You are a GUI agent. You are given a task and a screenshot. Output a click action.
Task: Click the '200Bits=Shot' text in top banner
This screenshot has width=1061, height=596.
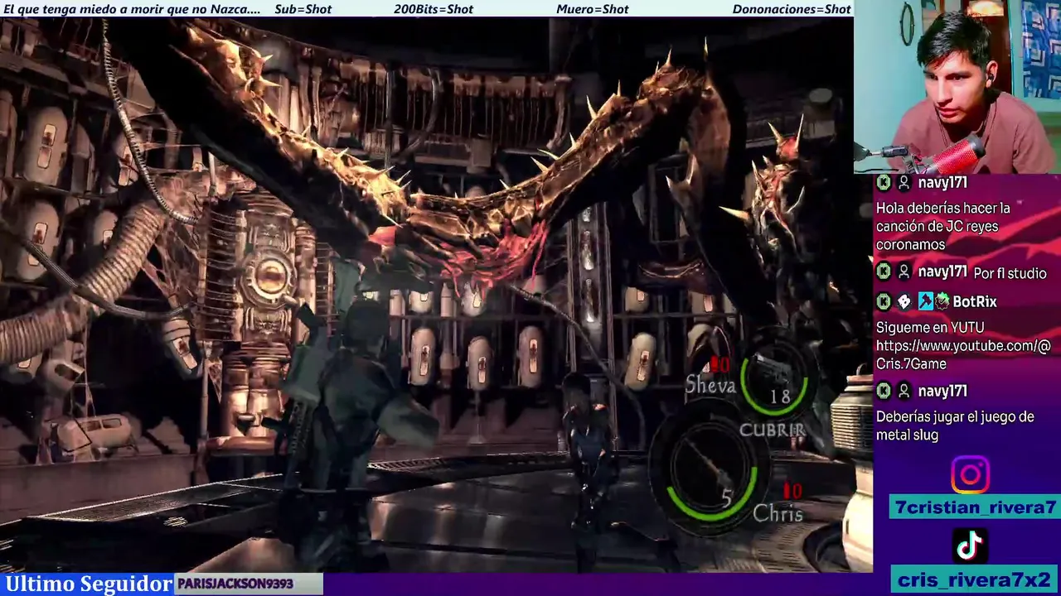click(434, 9)
